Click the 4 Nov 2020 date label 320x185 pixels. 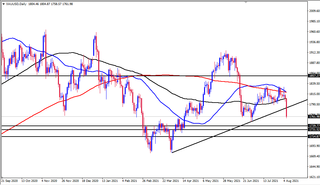49,181
